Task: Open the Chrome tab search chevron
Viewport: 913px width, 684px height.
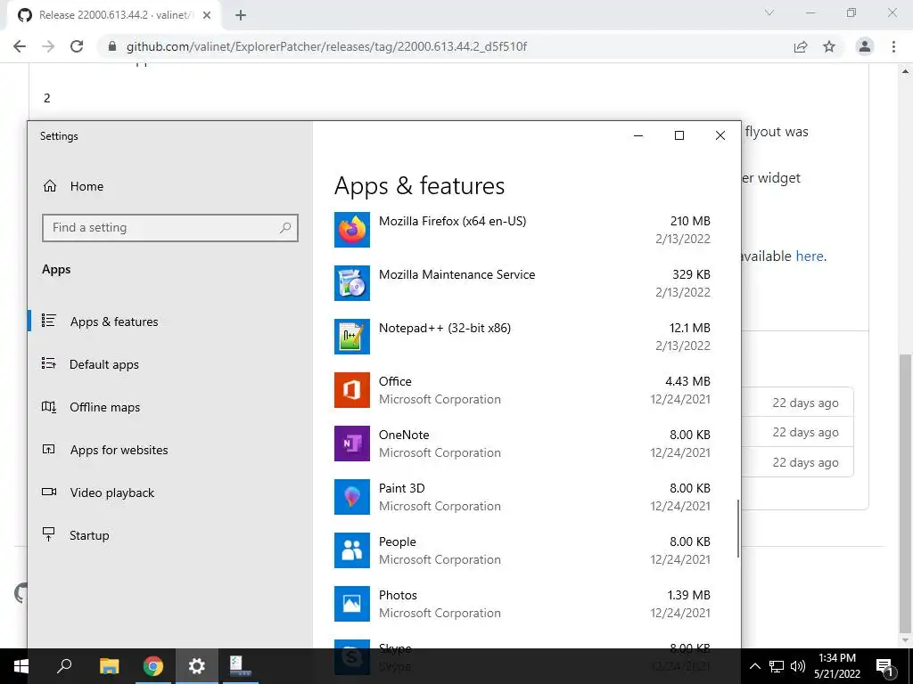Action: [769, 12]
